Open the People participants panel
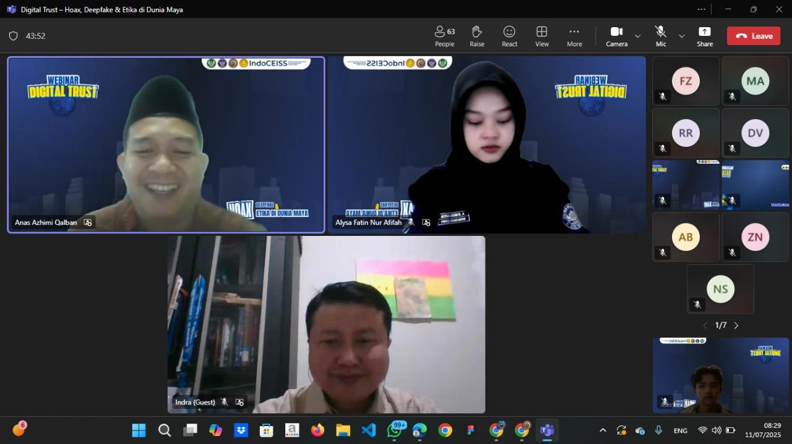The width and height of the screenshot is (792, 444). point(444,36)
